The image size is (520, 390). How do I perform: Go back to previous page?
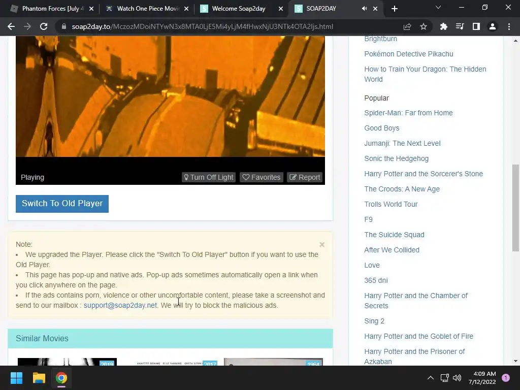click(x=11, y=26)
